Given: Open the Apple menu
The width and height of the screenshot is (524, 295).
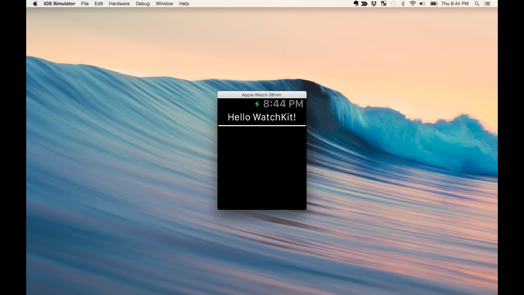Looking at the screenshot, I should pyautogui.click(x=35, y=4).
